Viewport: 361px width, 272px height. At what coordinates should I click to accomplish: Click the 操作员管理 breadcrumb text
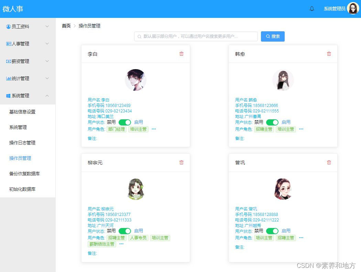tap(89, 26)
